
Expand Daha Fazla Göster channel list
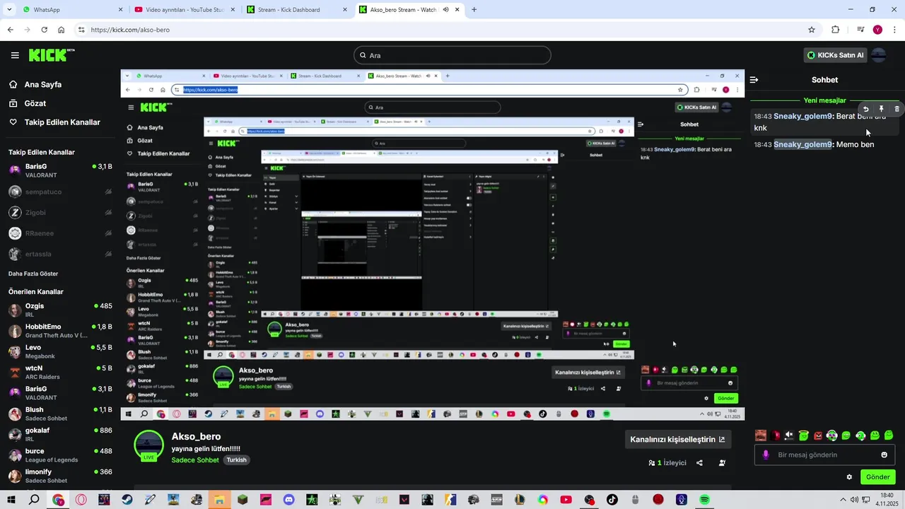tap(33, 274)
